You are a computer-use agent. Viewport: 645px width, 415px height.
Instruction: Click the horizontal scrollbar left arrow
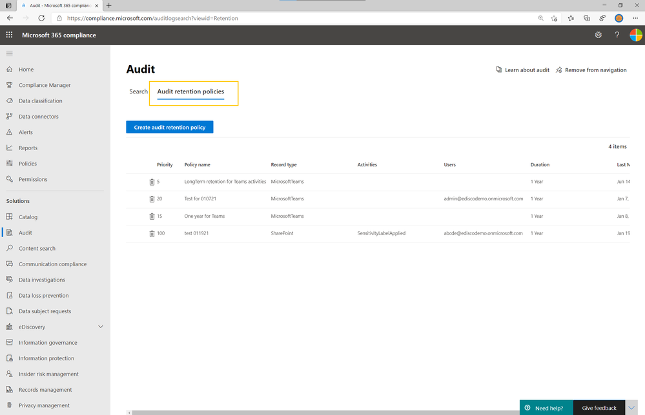point(129,412)
